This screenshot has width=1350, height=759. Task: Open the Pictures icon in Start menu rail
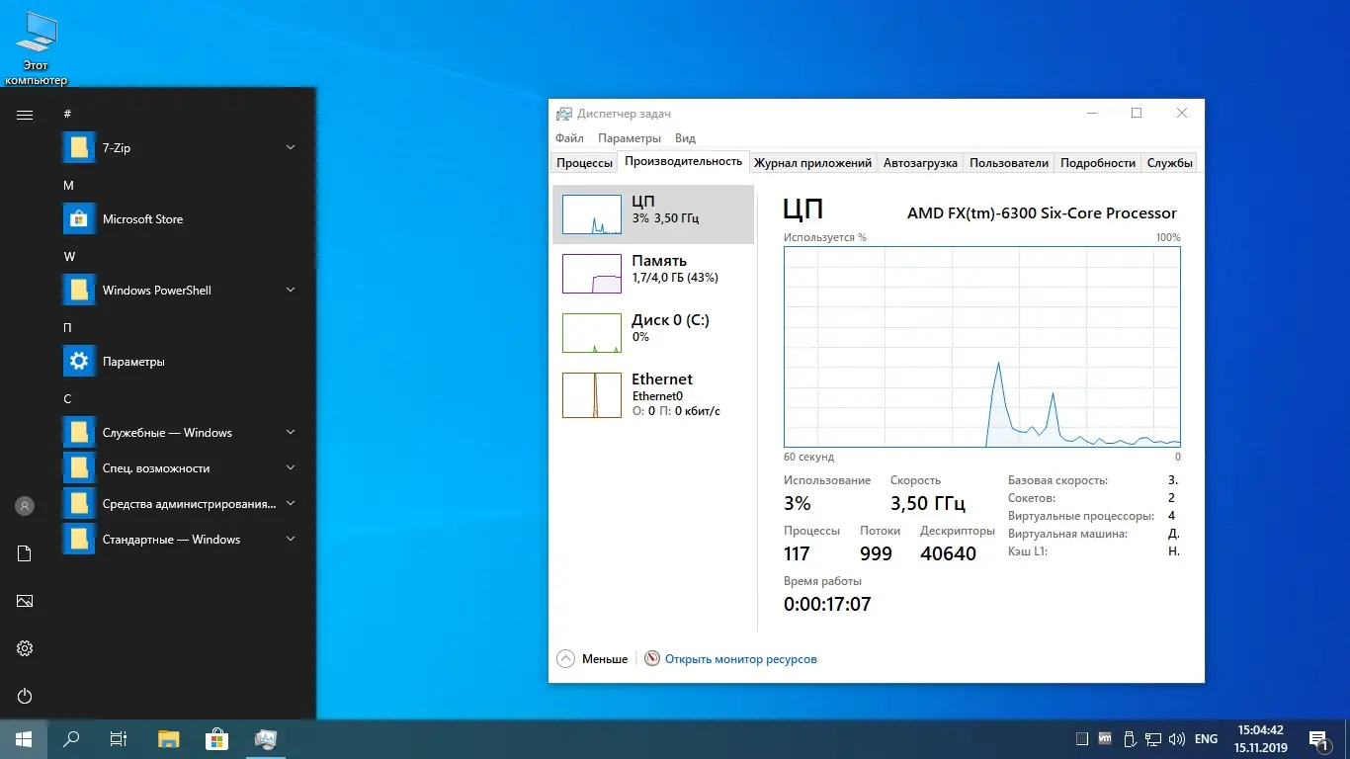[24, 600]
